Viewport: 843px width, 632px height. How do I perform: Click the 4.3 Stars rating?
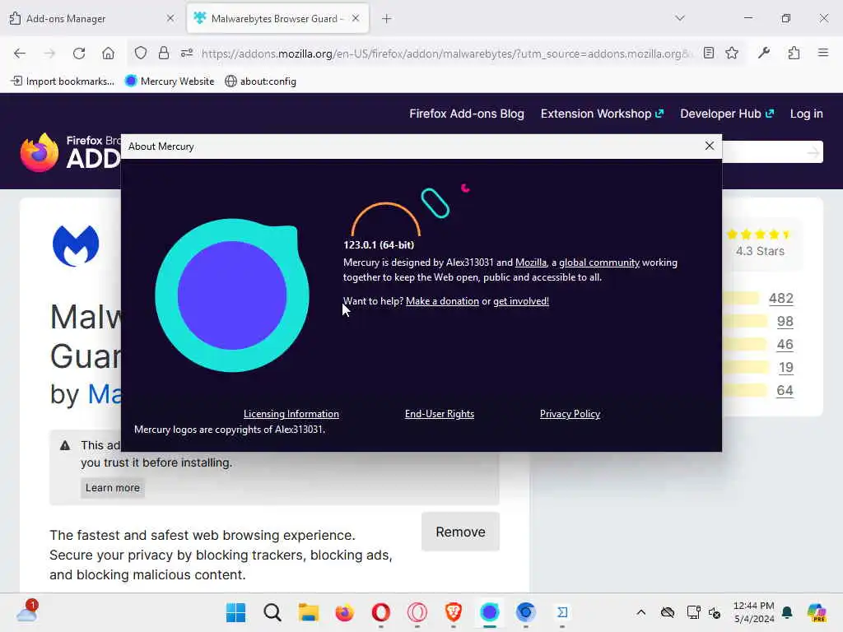pyautogui.click(x=760, y=251)
